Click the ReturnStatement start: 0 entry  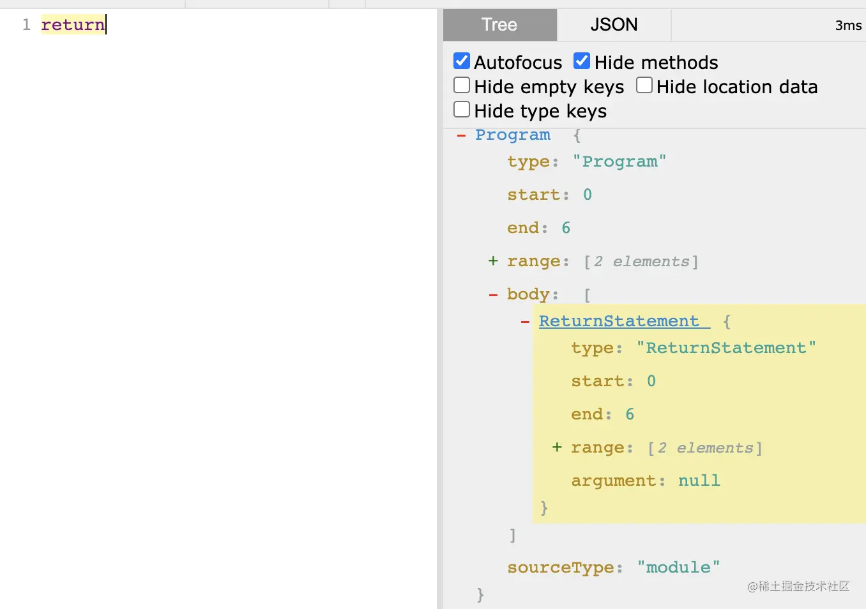coord(614,381)
